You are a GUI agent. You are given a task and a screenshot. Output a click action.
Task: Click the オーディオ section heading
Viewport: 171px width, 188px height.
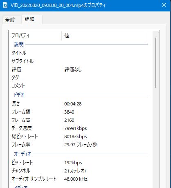(x=22, y=154)
